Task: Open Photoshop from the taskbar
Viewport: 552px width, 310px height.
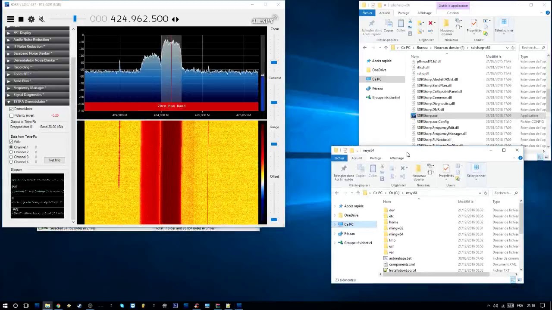Action: coord(175,306)
